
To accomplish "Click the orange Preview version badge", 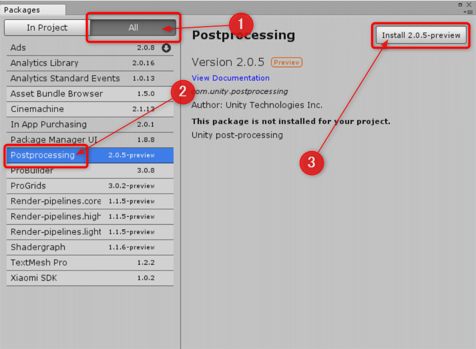I will 286,62.
